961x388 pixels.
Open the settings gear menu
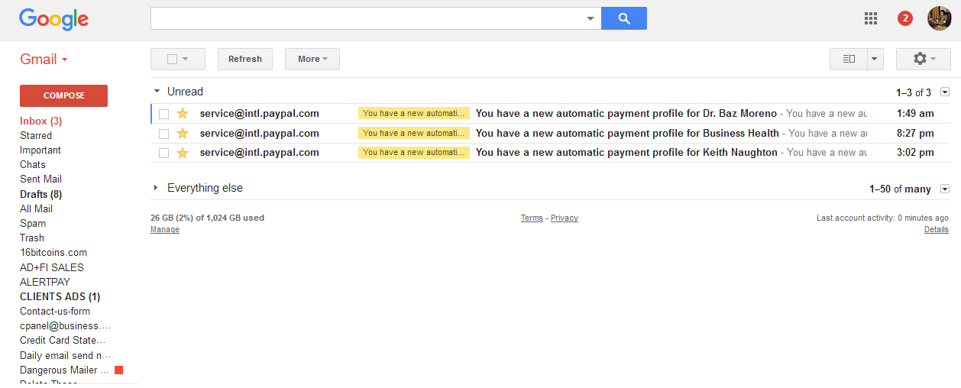click(923, 59)
